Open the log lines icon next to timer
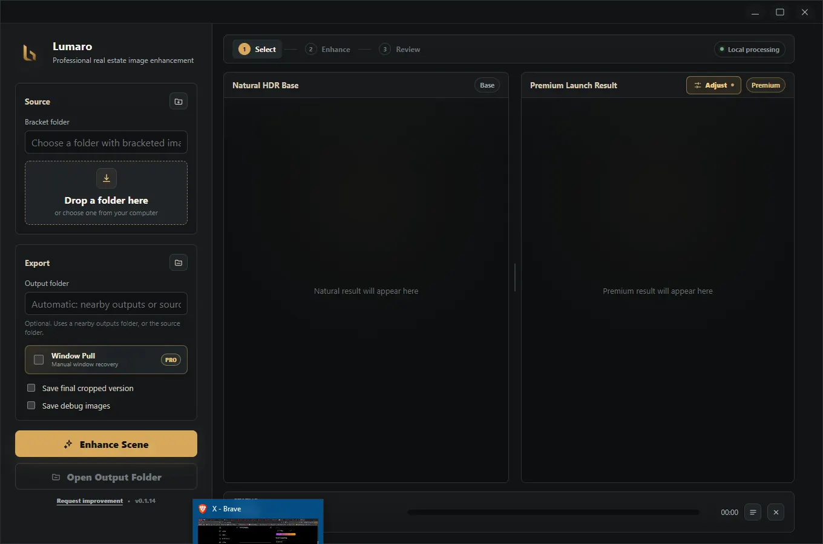The image size is (823, 544). 753,513
